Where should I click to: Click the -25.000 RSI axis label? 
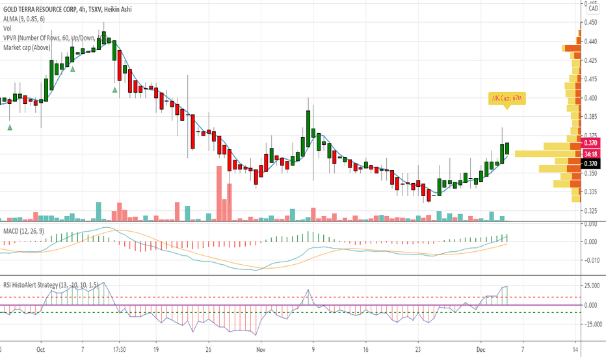(592, 324)
